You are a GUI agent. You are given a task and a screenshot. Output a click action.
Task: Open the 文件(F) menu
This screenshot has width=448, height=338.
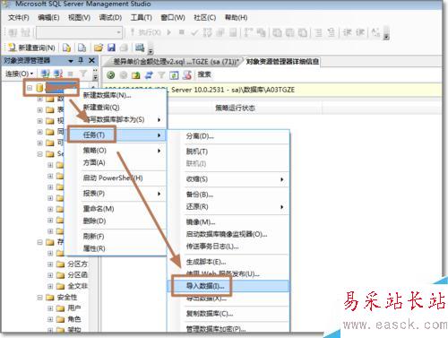click(x=19, y=18)
